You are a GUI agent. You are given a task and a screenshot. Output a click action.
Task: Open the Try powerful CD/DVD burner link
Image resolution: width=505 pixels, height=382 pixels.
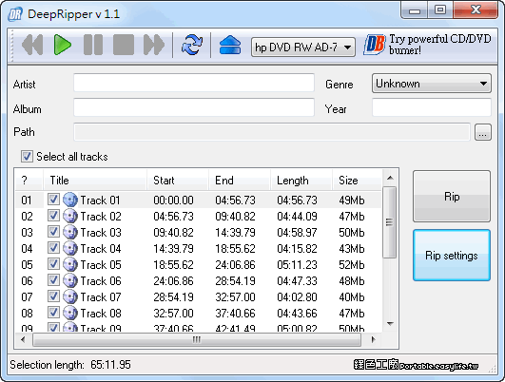click(440, 45)
